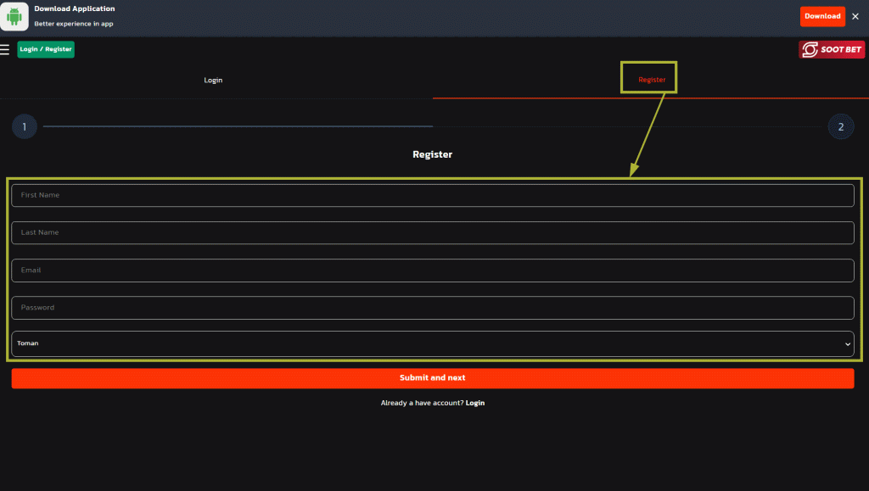The image size is (869, 491).
Task: Click the Soot Bet logo
Action: click(x=832, y=50)
